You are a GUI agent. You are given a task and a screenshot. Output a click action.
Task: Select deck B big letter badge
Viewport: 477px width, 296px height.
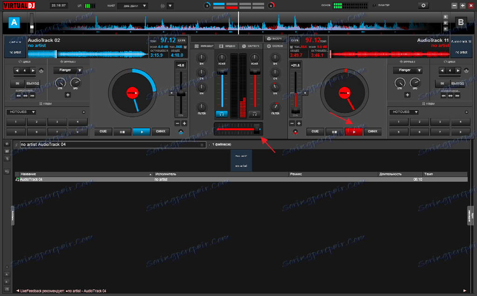coord(461,22)
